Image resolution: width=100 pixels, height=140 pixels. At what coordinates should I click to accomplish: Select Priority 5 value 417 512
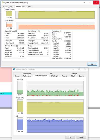coord(68,52)
